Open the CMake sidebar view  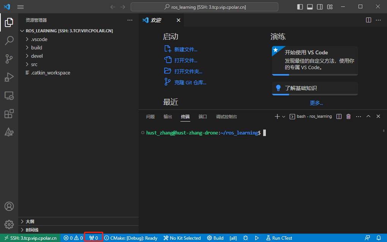(9, 132)
